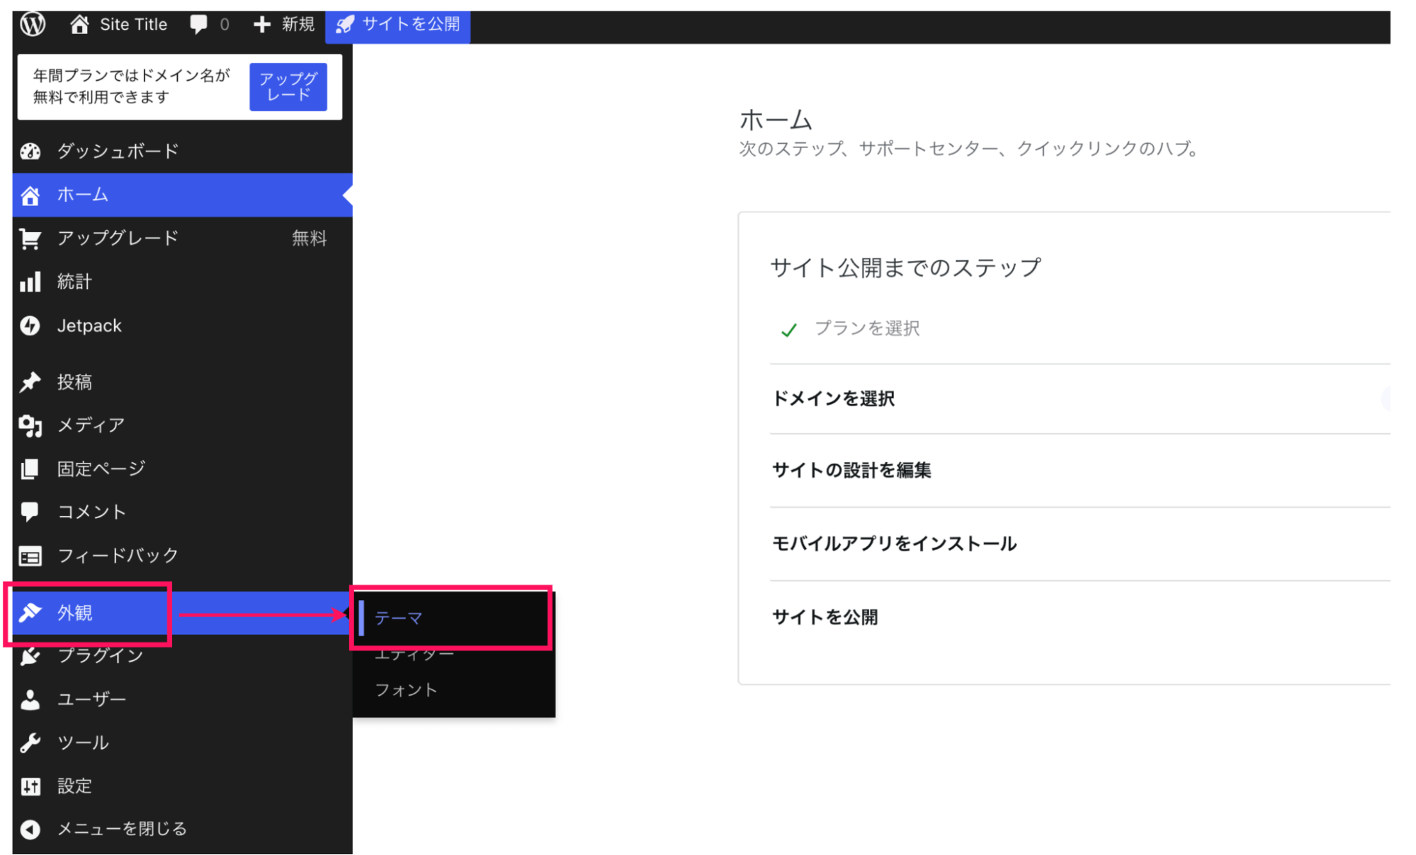This screenshot has width=1416, height=855.
Task: Click the アップグレード button in the banner
Action: click(288, 86)
